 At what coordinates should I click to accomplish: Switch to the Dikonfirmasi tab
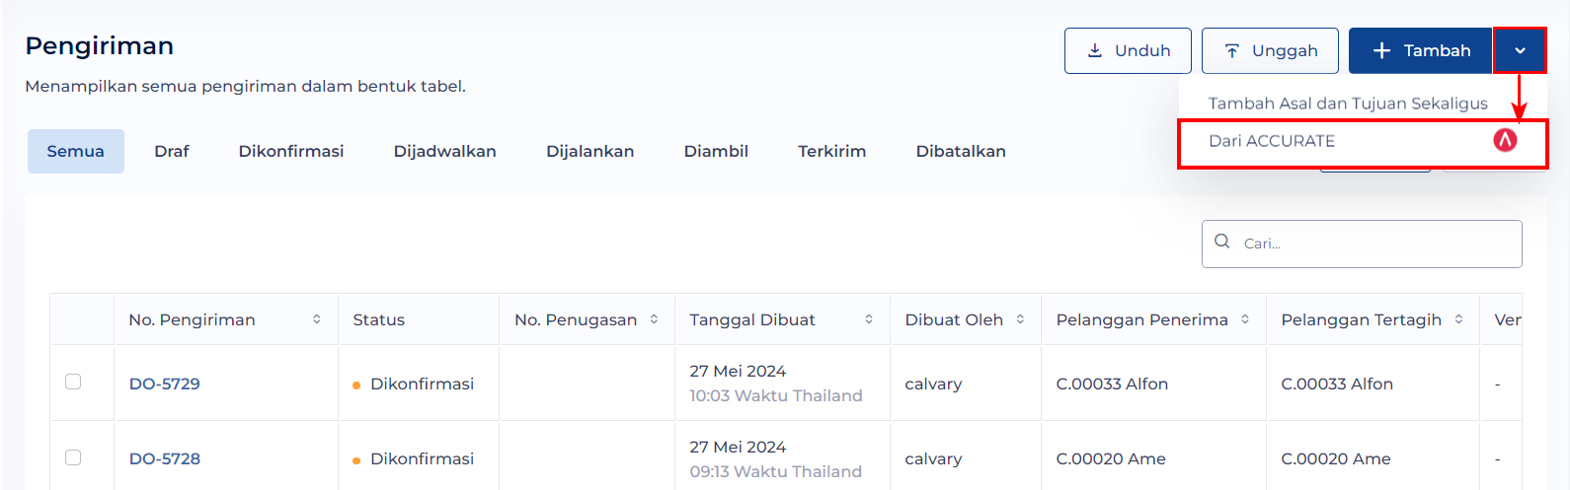(x=291, y=151)
